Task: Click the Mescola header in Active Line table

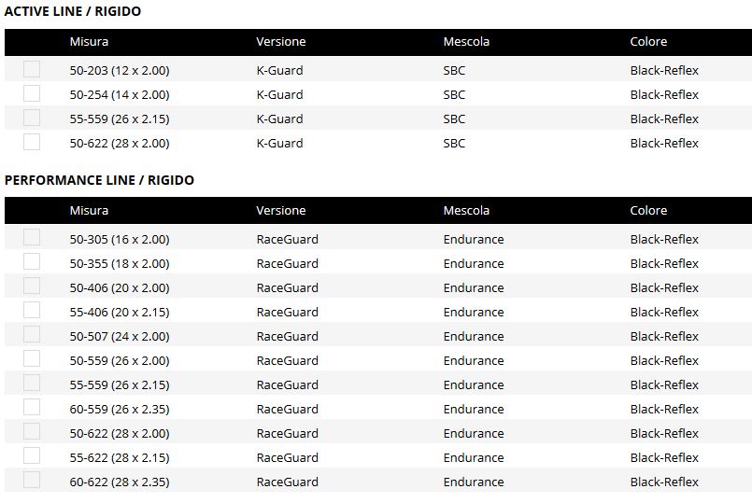Action: tap(466, 42)
